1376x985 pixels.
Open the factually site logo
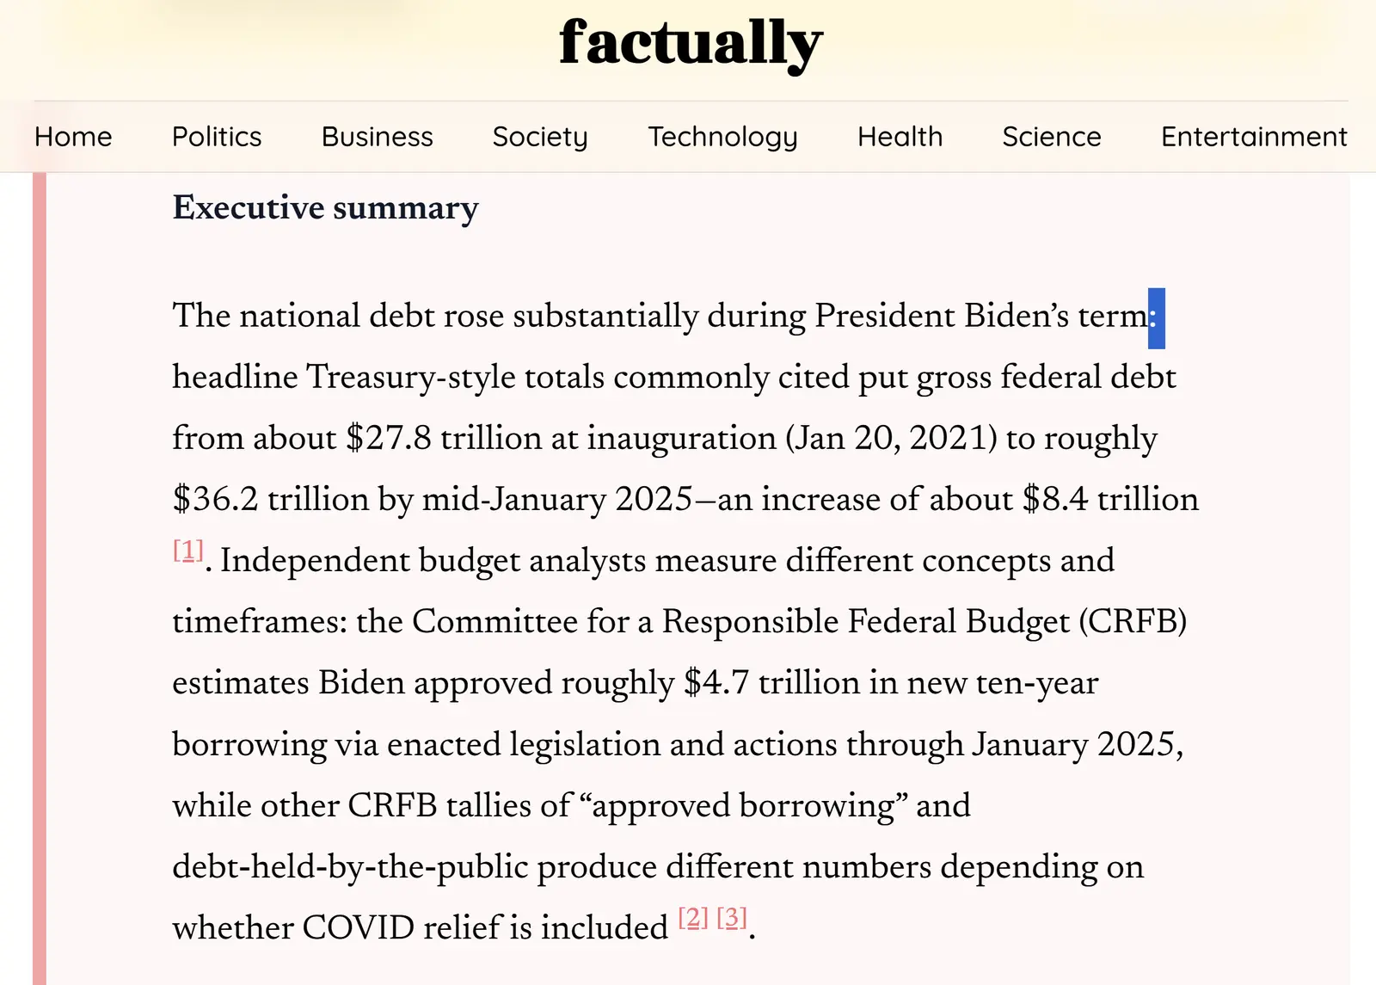[x=691, y=43]
